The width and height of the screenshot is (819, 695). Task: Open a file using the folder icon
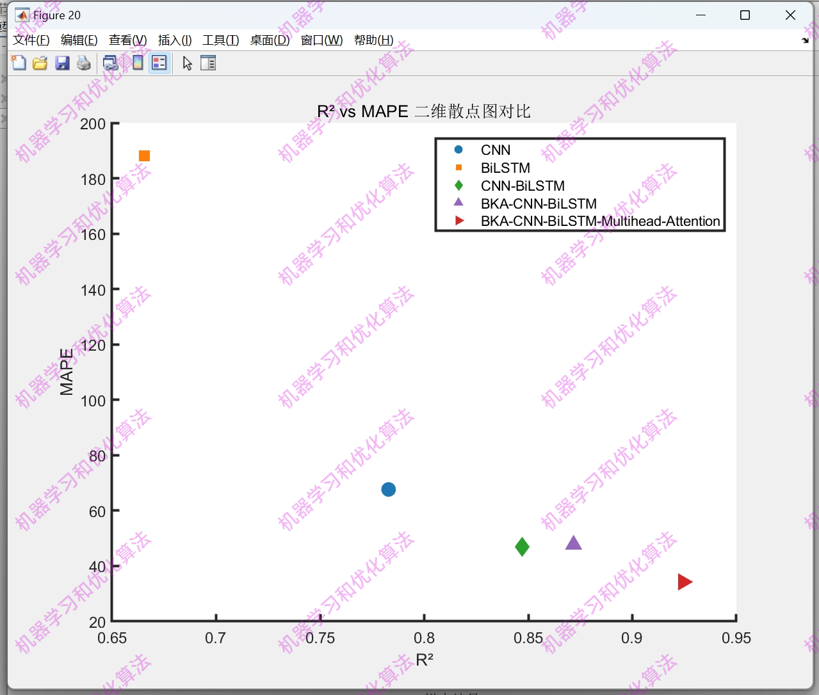pyautogui.click(x=40, y=63)
